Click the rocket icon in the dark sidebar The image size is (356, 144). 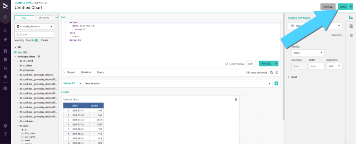pos(5,40)
